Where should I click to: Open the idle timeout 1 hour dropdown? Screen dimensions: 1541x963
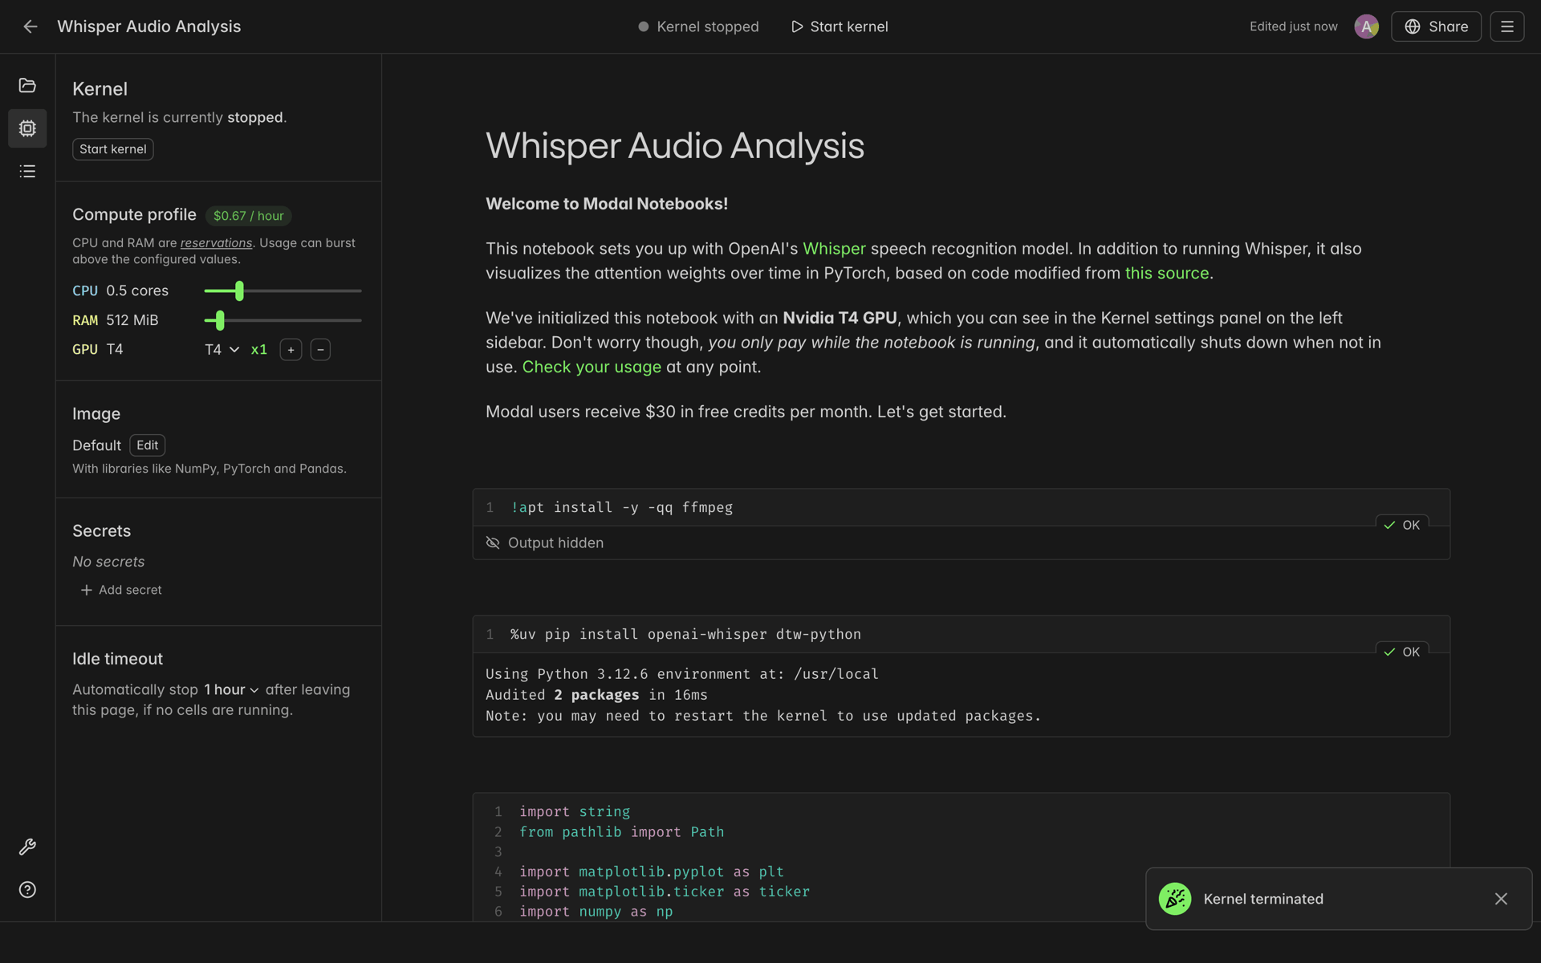tap(231, 690)
